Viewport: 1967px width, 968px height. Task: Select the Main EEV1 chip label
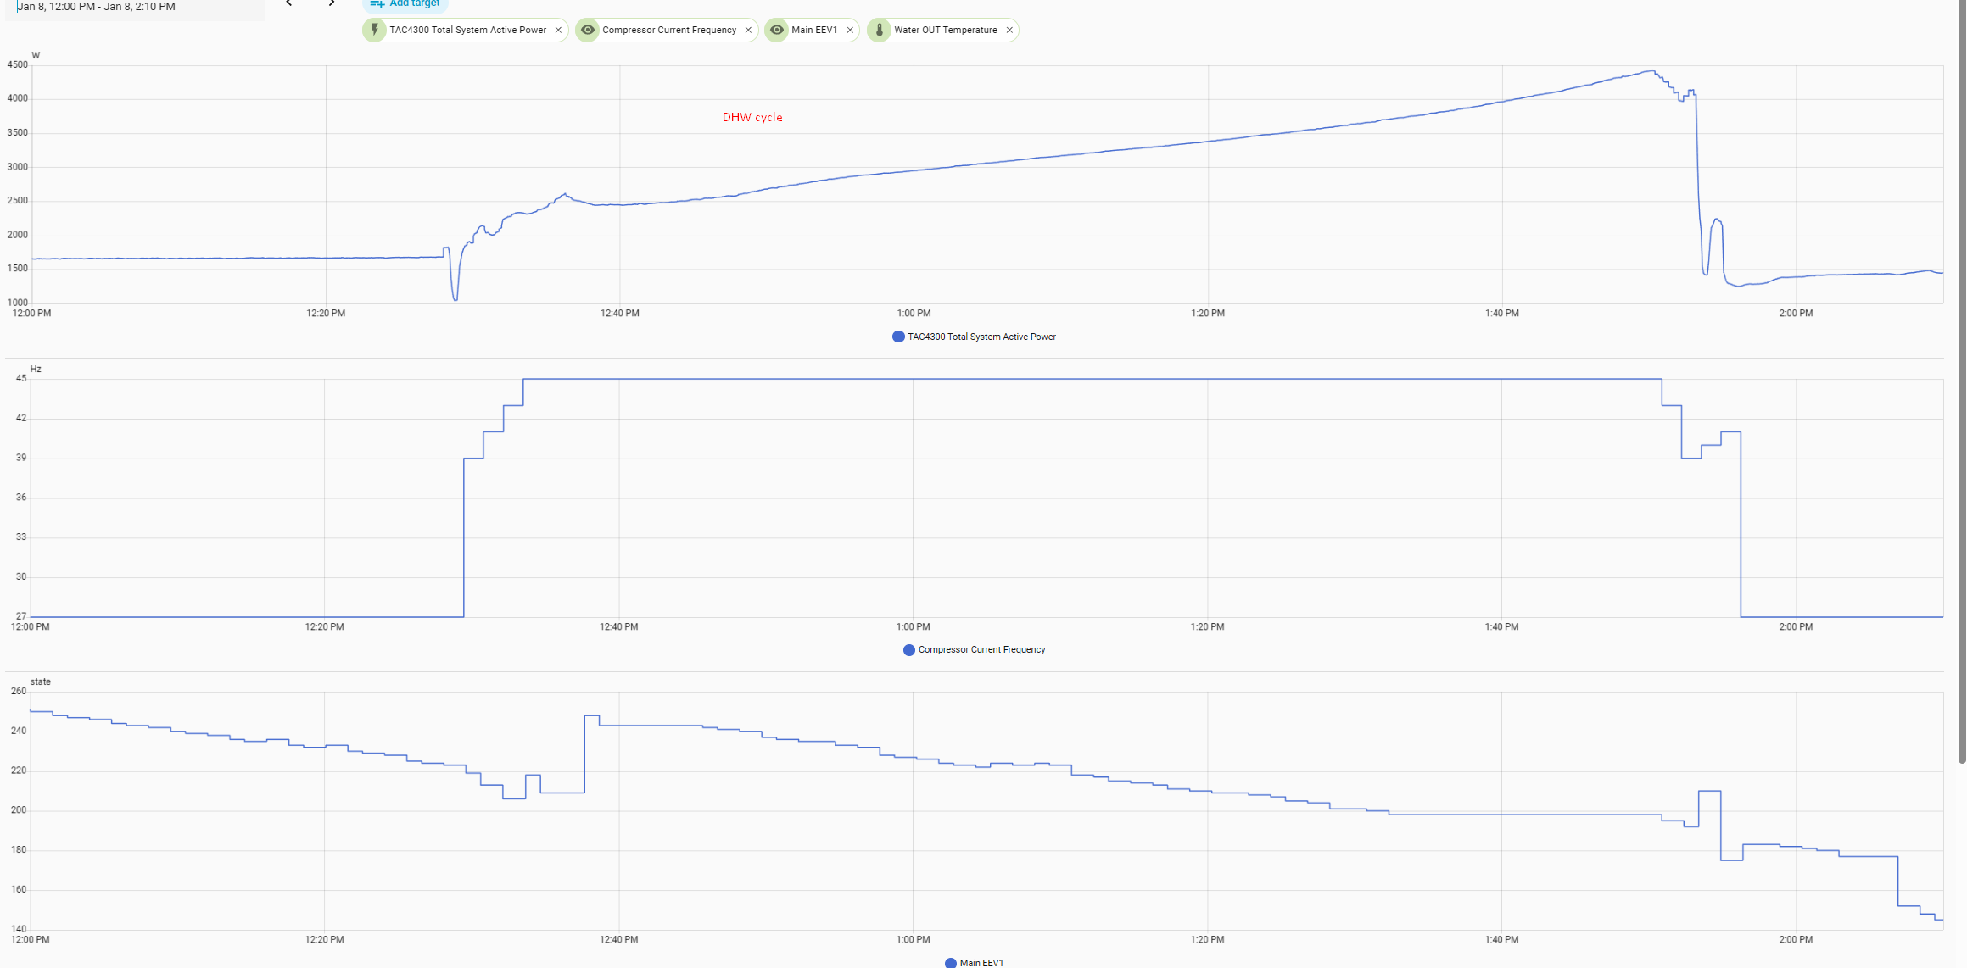click(814, 30)
